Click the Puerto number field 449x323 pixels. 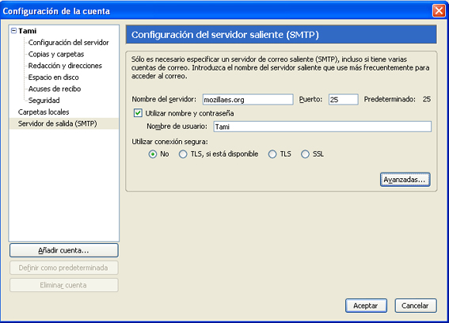(344, 100)
